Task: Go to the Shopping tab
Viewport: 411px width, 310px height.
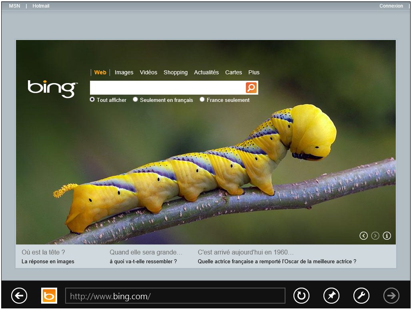Action: click(x=176, y=72)
